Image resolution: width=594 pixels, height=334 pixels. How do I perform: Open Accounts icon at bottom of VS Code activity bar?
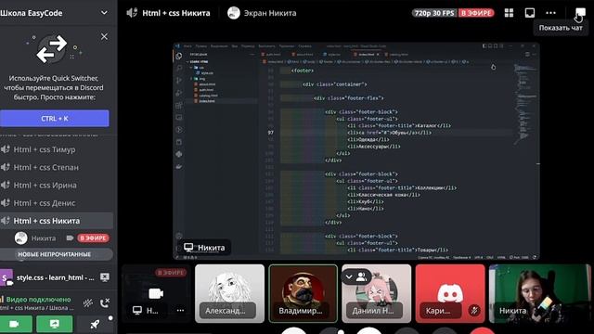click(x=179, y=236)
